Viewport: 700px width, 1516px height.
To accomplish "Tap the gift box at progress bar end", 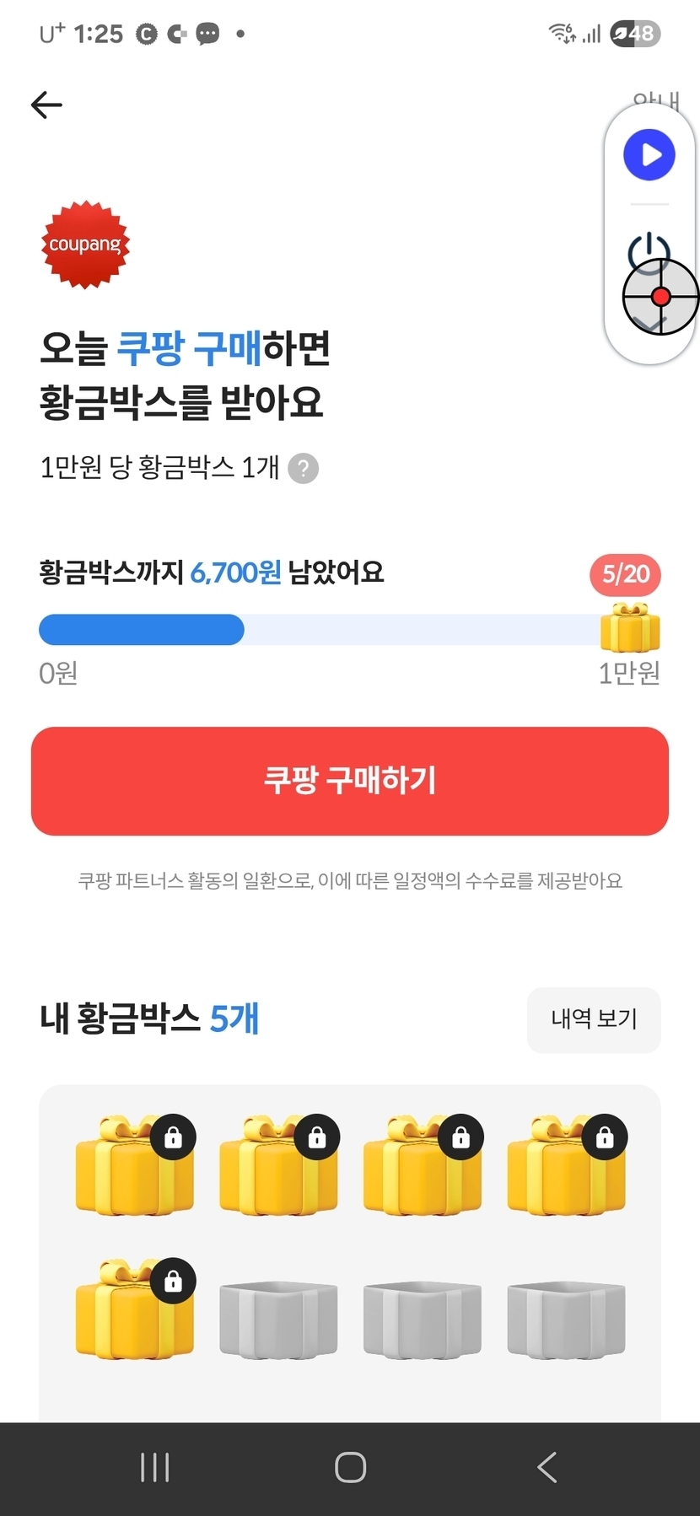I will (630, 629).
